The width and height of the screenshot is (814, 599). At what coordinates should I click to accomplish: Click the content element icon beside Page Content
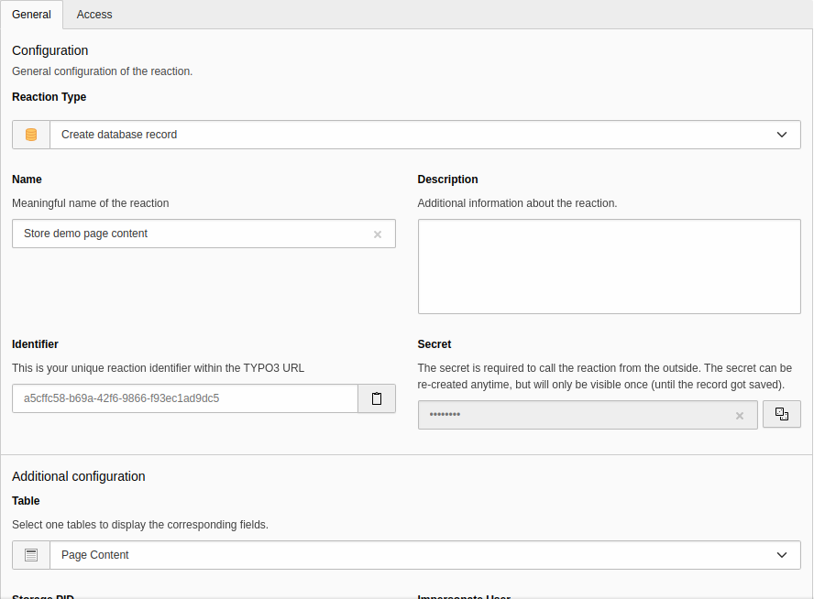(x=30, y=554)
